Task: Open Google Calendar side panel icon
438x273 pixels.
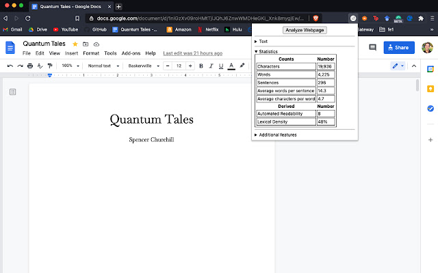Action: pyautogui.click(x=430, y=69)
